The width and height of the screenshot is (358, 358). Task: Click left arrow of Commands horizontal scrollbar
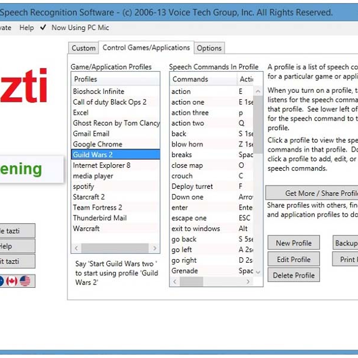coord(175,281)
